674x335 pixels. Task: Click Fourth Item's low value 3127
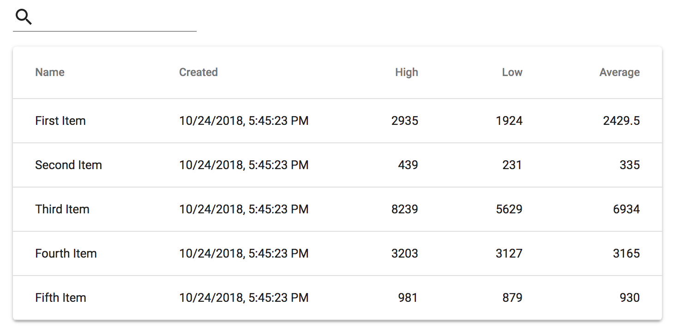coord(509,253)
